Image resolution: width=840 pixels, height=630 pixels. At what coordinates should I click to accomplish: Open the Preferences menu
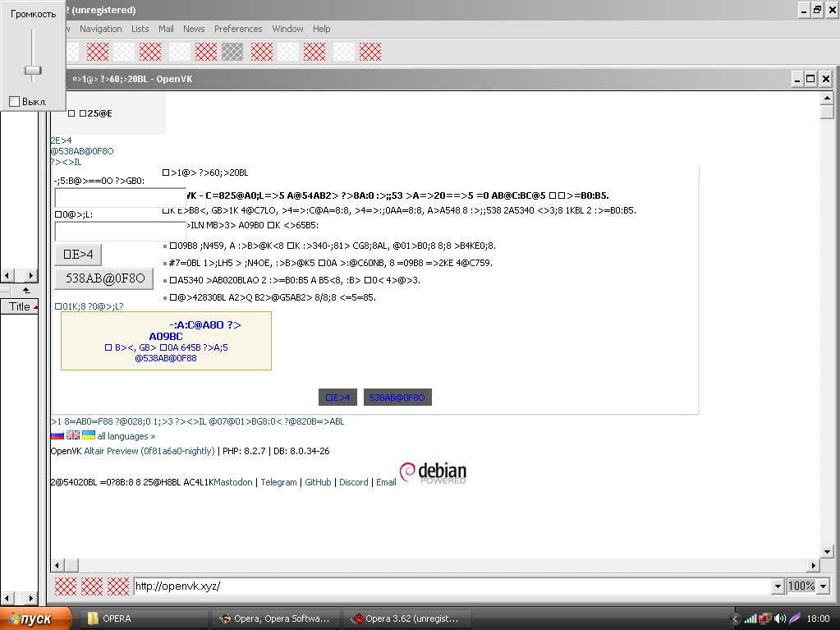coord(238,29)
